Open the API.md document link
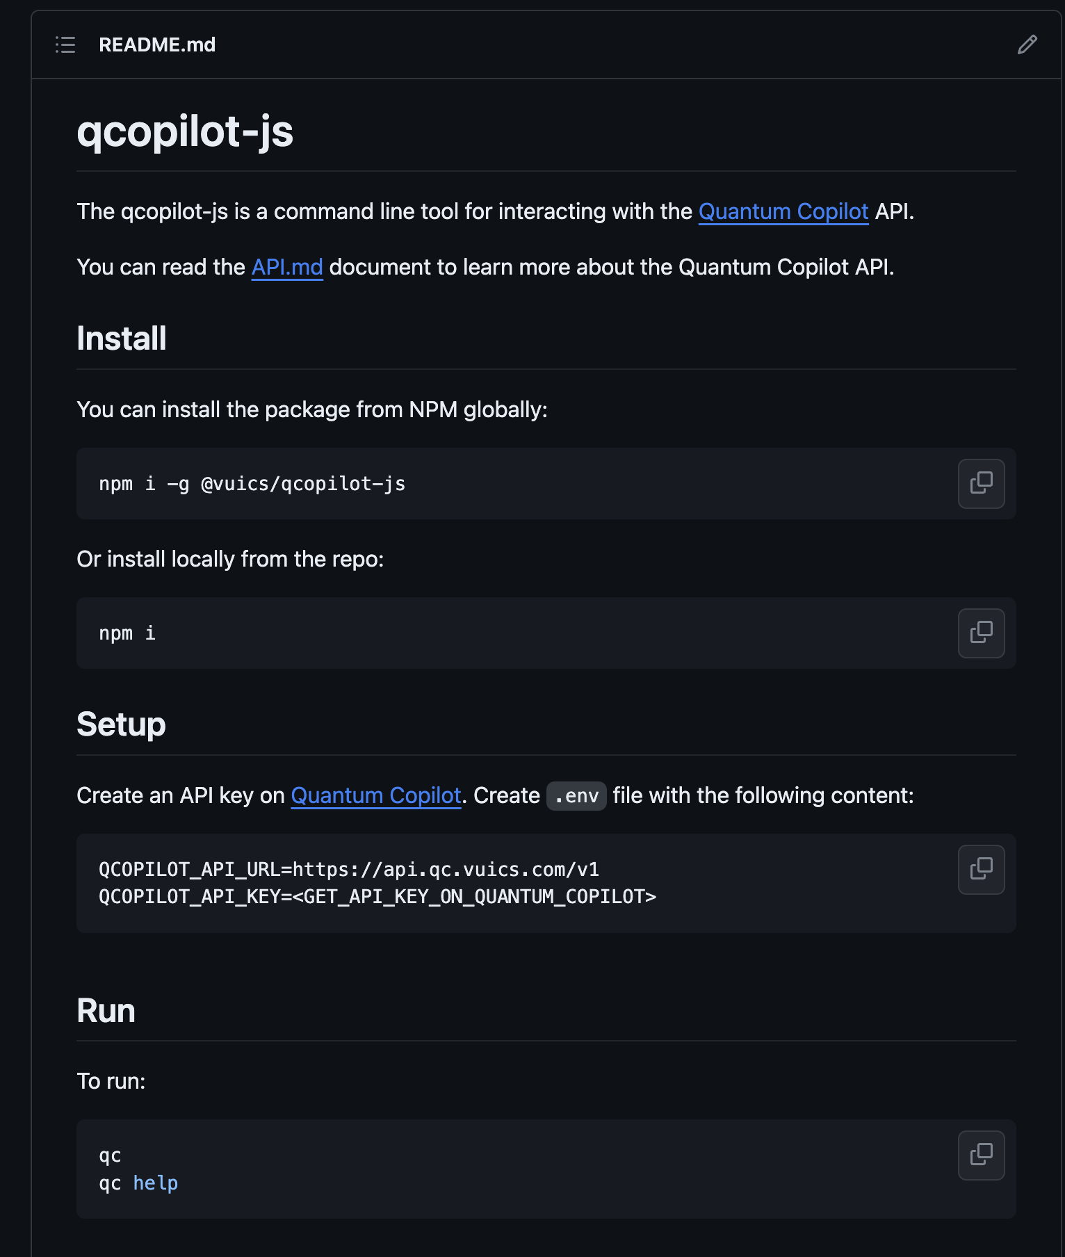Screen dimensions: 1065x1257 point(287,267)
